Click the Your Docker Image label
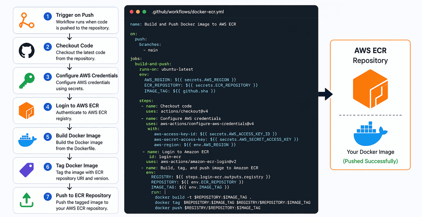This screenshot has height=217, width=422. click(x=370, y=152)
